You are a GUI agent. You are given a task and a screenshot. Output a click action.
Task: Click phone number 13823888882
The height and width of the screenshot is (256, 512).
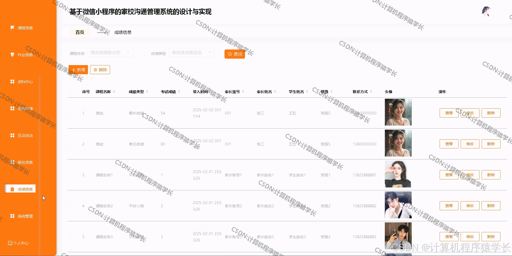point(365,206)
